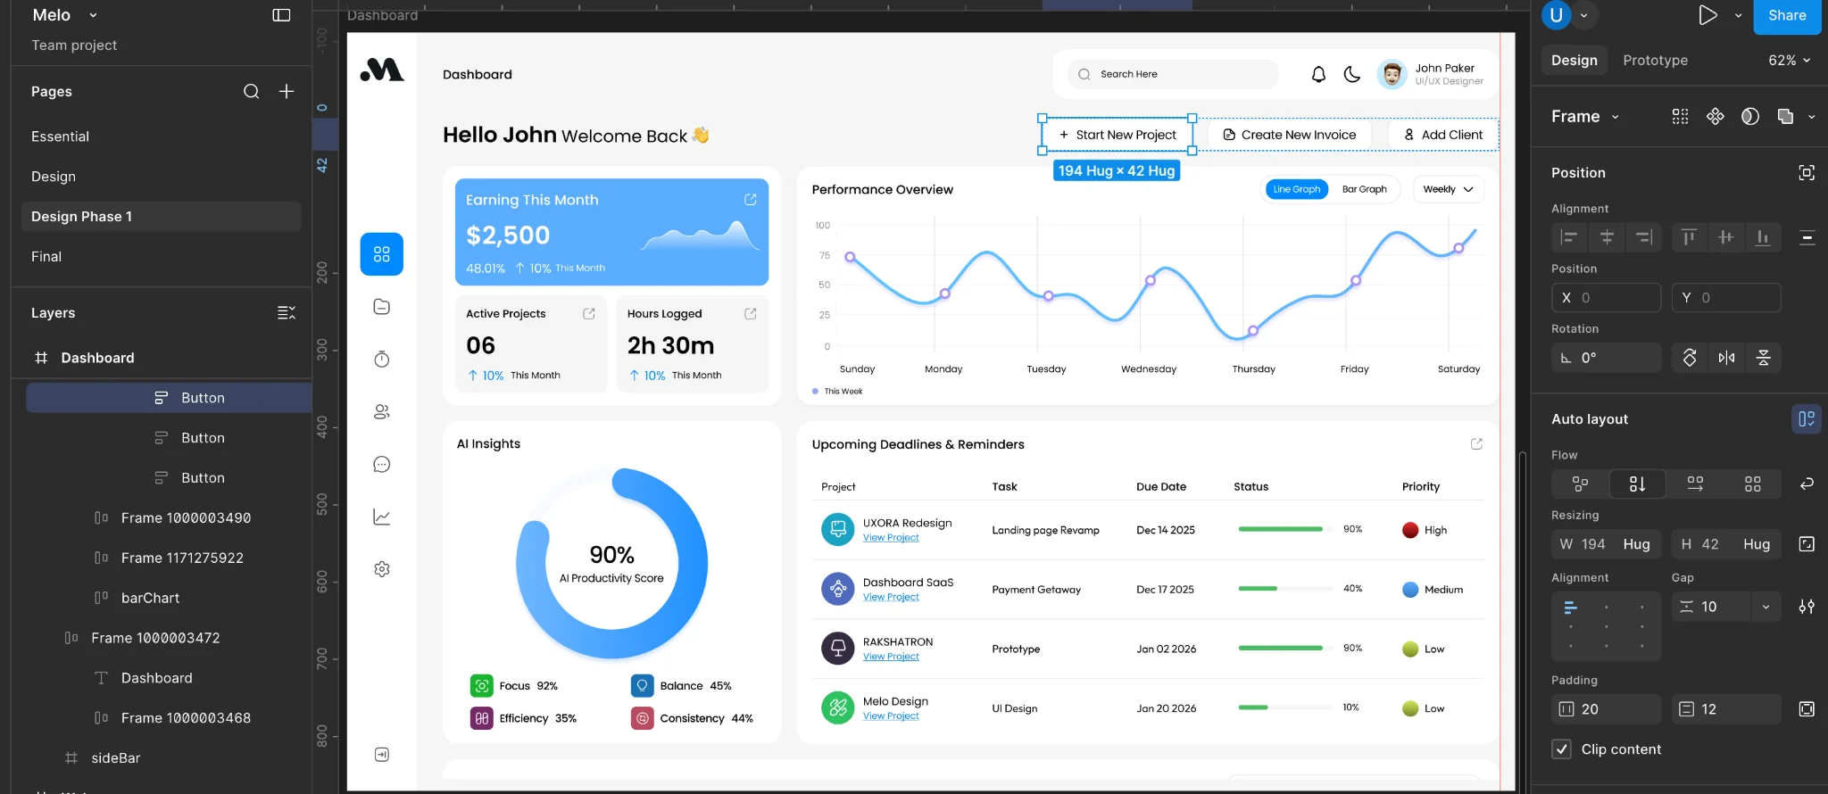Toggle the auto layout button

coord(1807,419)
